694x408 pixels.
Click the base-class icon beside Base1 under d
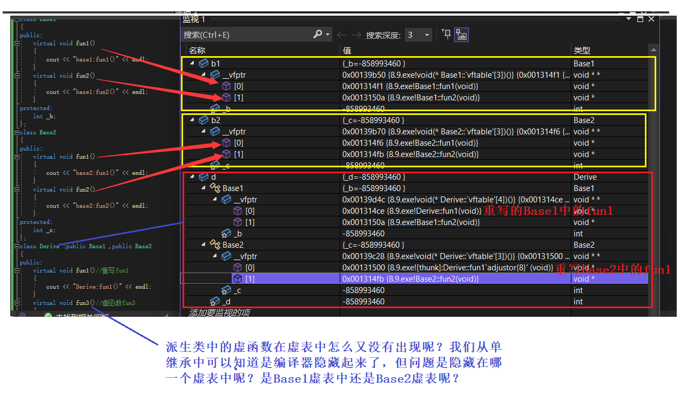(215, 188)
